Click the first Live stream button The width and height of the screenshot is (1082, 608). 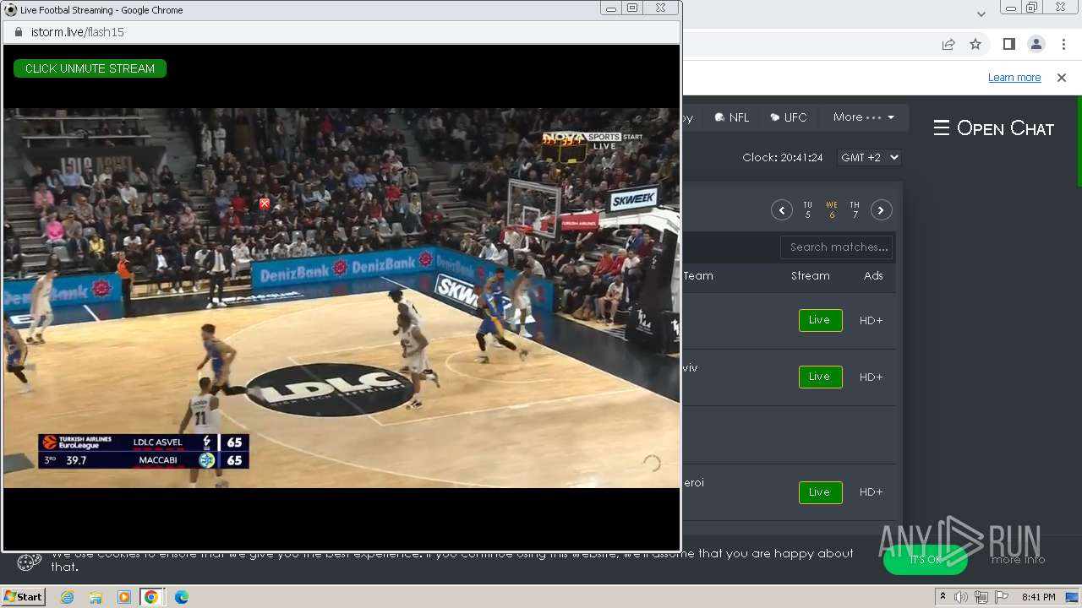pyautogui.click(x=820, y=320)
